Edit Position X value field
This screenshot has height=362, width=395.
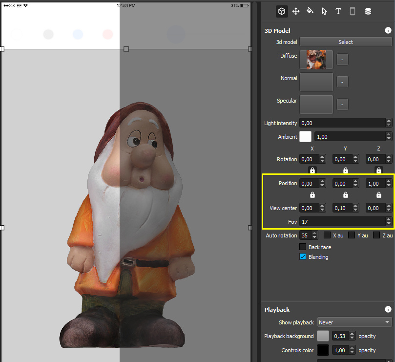[310, 184]
